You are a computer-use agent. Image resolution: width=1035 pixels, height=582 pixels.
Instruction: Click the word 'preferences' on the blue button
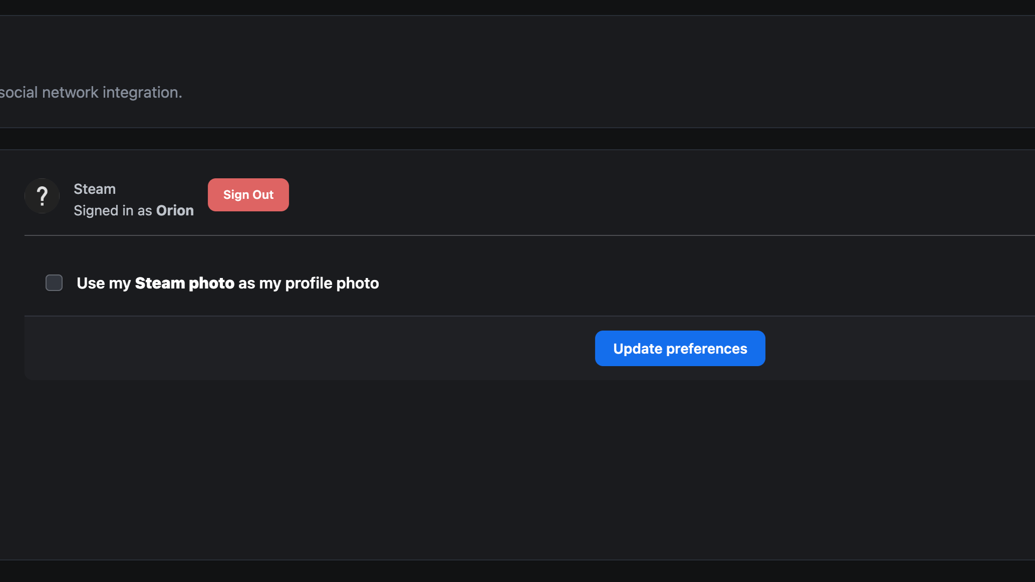coord(706,349)
